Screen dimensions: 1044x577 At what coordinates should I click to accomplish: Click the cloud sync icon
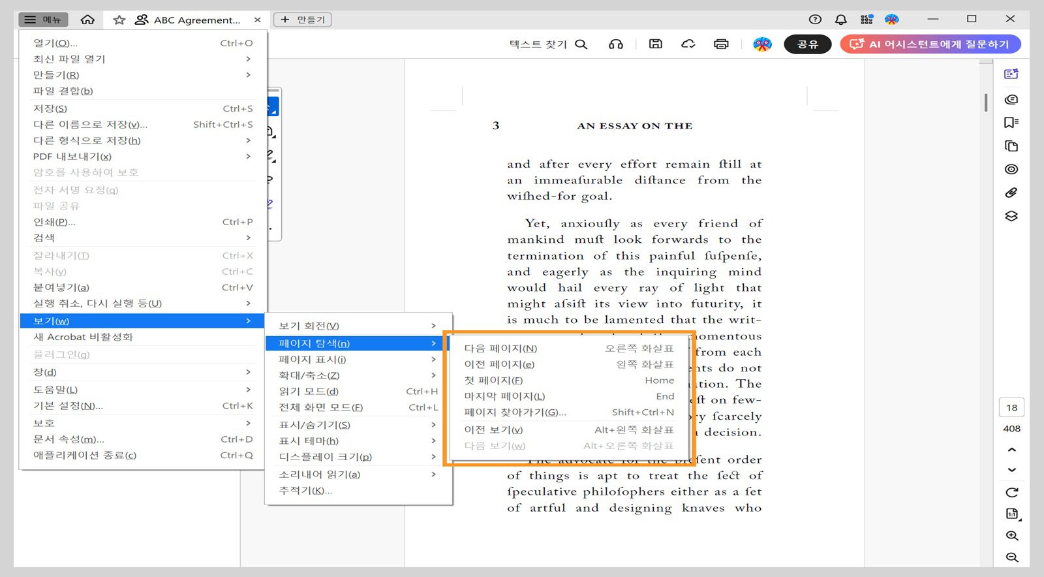coord(688,44)
